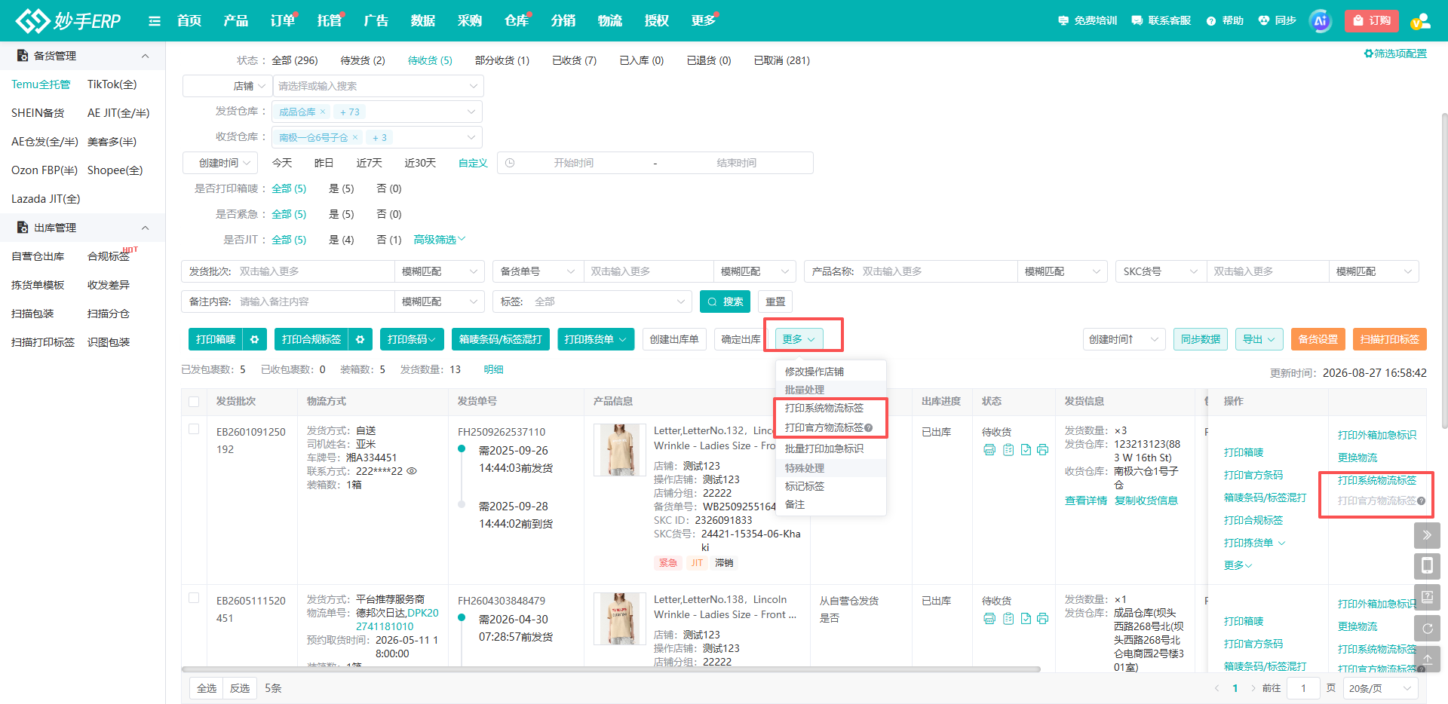Open the 导出 export dropdown

pyautogui.click(x=1259, y=340)
